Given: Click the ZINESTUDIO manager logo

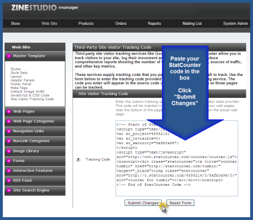Looking at the screenshot, I should (x=45, y=8).
